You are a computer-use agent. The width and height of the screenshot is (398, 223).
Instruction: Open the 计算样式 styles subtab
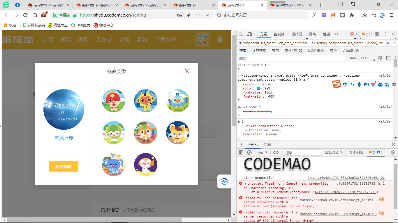(259, 50)
